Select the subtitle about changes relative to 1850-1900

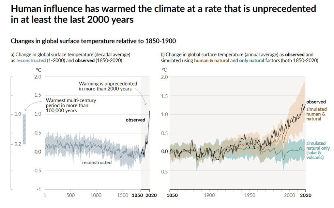click(x=93, y=41)
